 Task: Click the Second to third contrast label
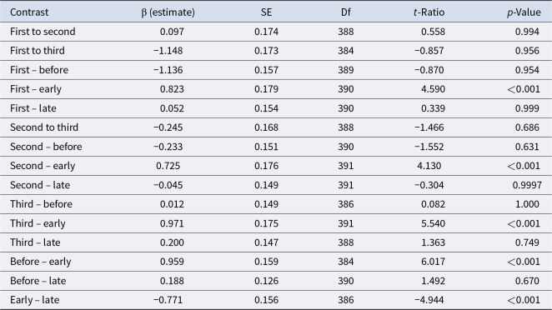click(x=44, y=127)
